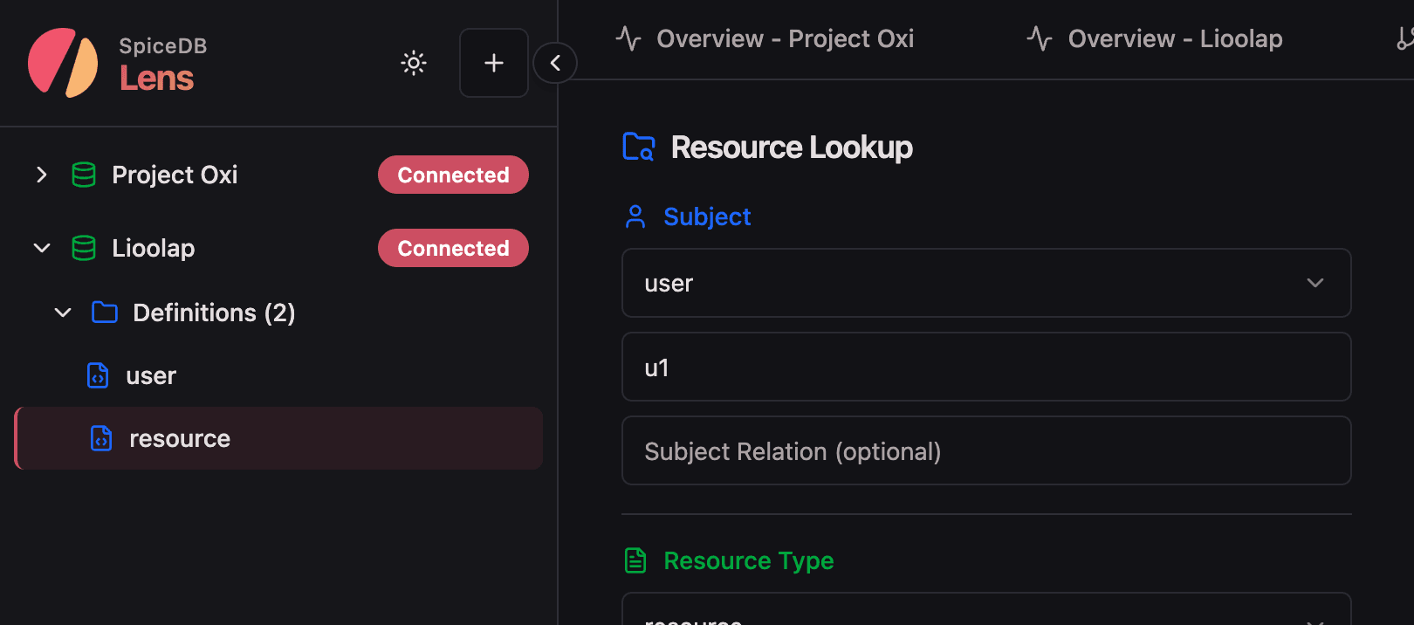Click the plus button to add connection

[x=494, y=63]
